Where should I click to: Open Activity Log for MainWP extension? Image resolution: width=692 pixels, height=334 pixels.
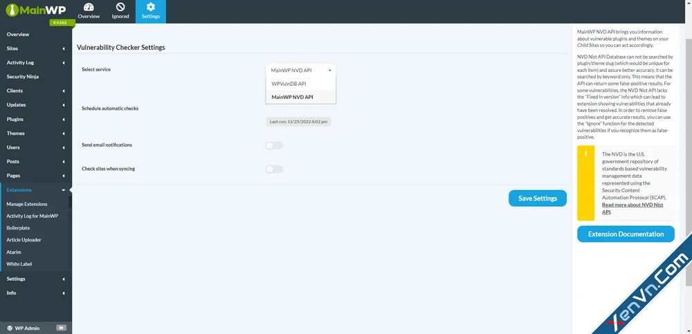click(x=33, y=216)
